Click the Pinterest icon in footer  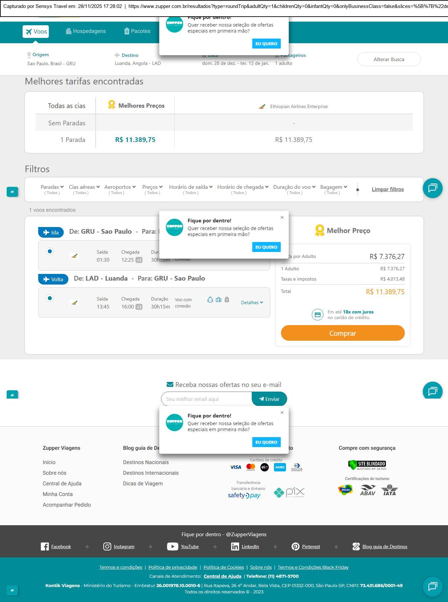pyautogui.click(x=295, y=546)
